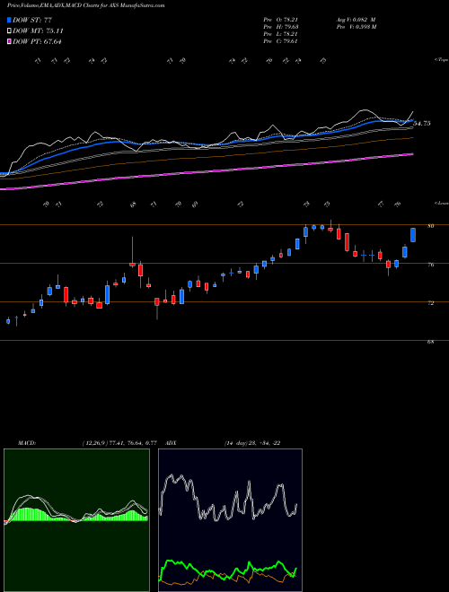Select the 'DOW MT: 75.11' legend label
This screenshot has height=592, width=449.
38,30
